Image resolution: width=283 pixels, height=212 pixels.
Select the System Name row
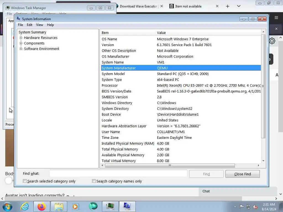pyautogui.click(x=181, y=62)
